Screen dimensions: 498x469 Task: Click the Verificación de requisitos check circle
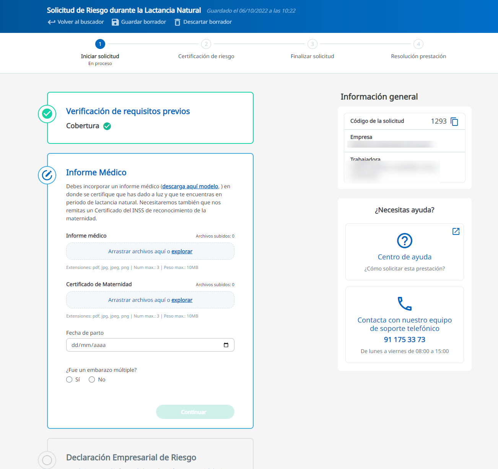(47, 114)
